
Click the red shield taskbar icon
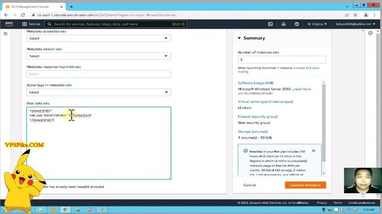(90, 210)
